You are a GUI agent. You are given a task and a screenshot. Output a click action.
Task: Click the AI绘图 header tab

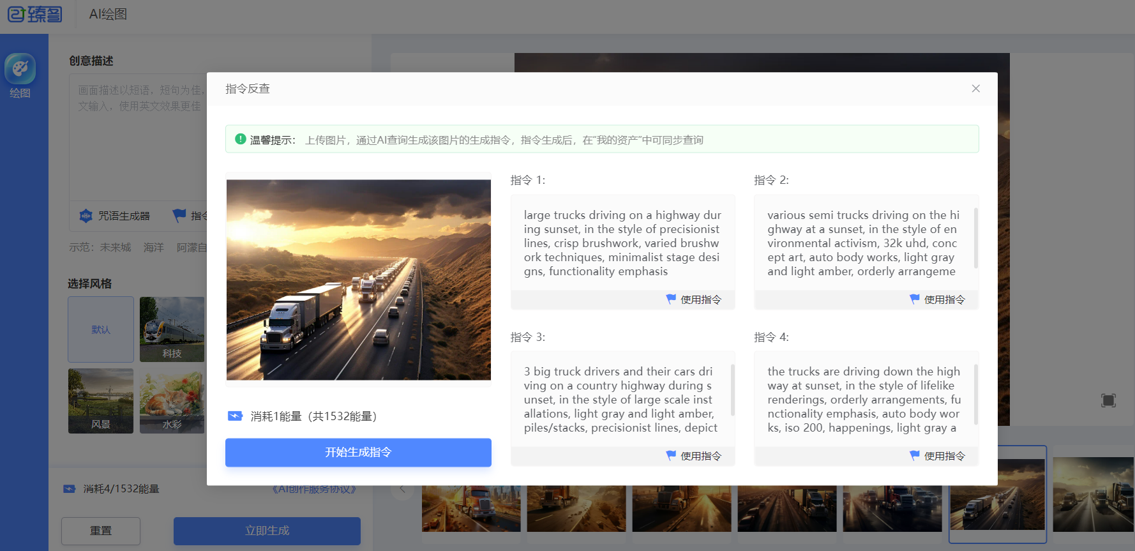108,14
